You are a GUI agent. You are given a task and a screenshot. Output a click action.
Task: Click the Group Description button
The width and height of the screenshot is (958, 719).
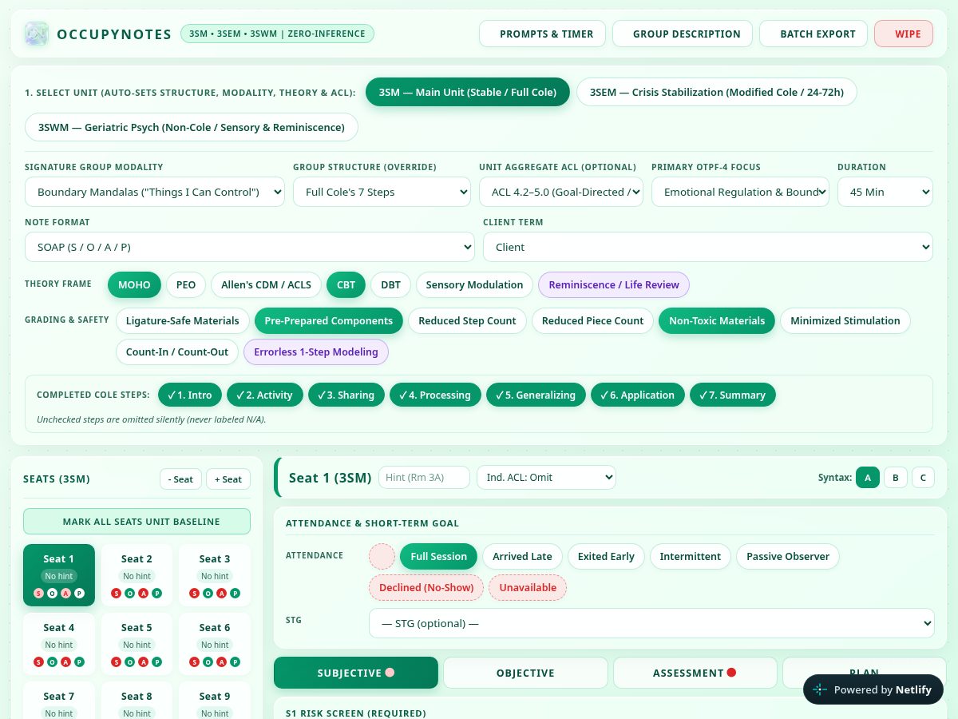point(683,34)
